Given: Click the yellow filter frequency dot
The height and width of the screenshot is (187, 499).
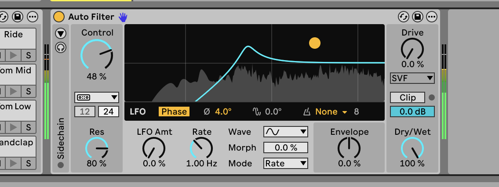Looking at the screenshot, I should click(x=315, y=43).
